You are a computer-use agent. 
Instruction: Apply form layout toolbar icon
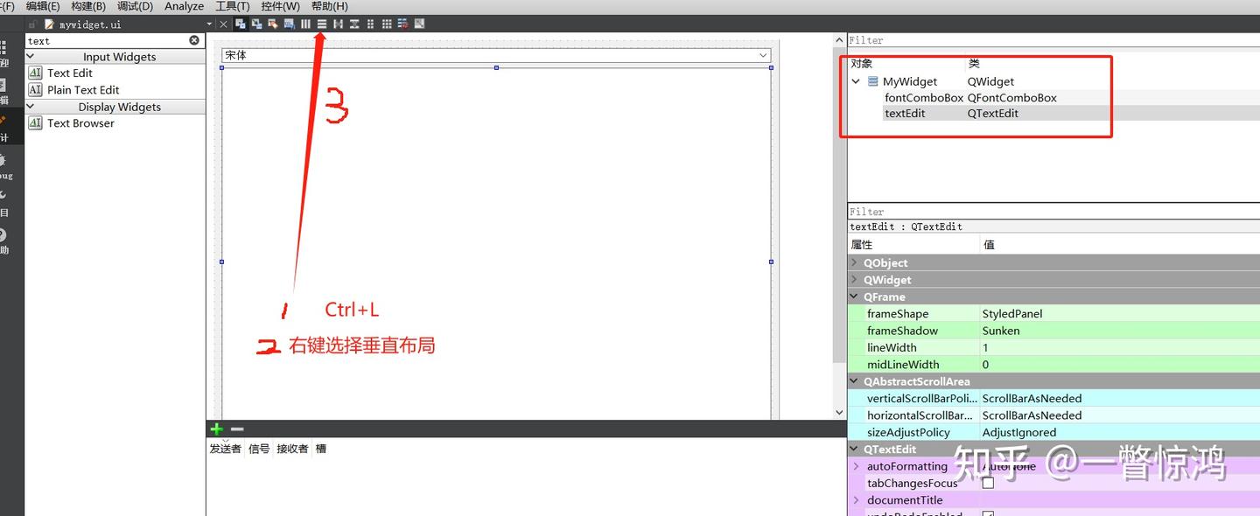click(370, 24)
